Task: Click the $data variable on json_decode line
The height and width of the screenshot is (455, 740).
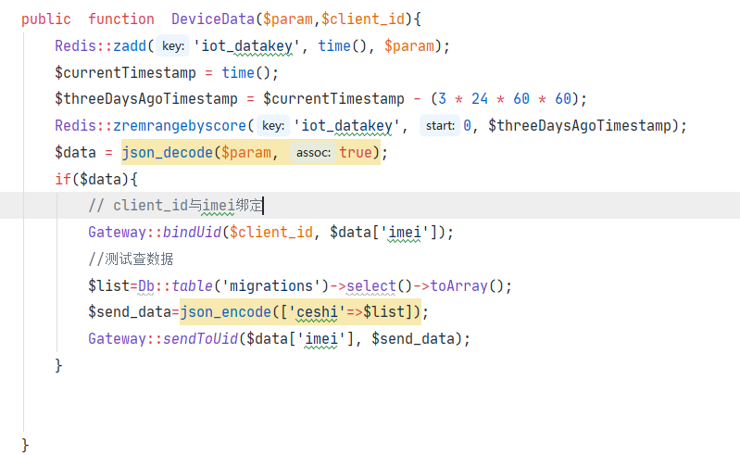Action: coord(76,153)
